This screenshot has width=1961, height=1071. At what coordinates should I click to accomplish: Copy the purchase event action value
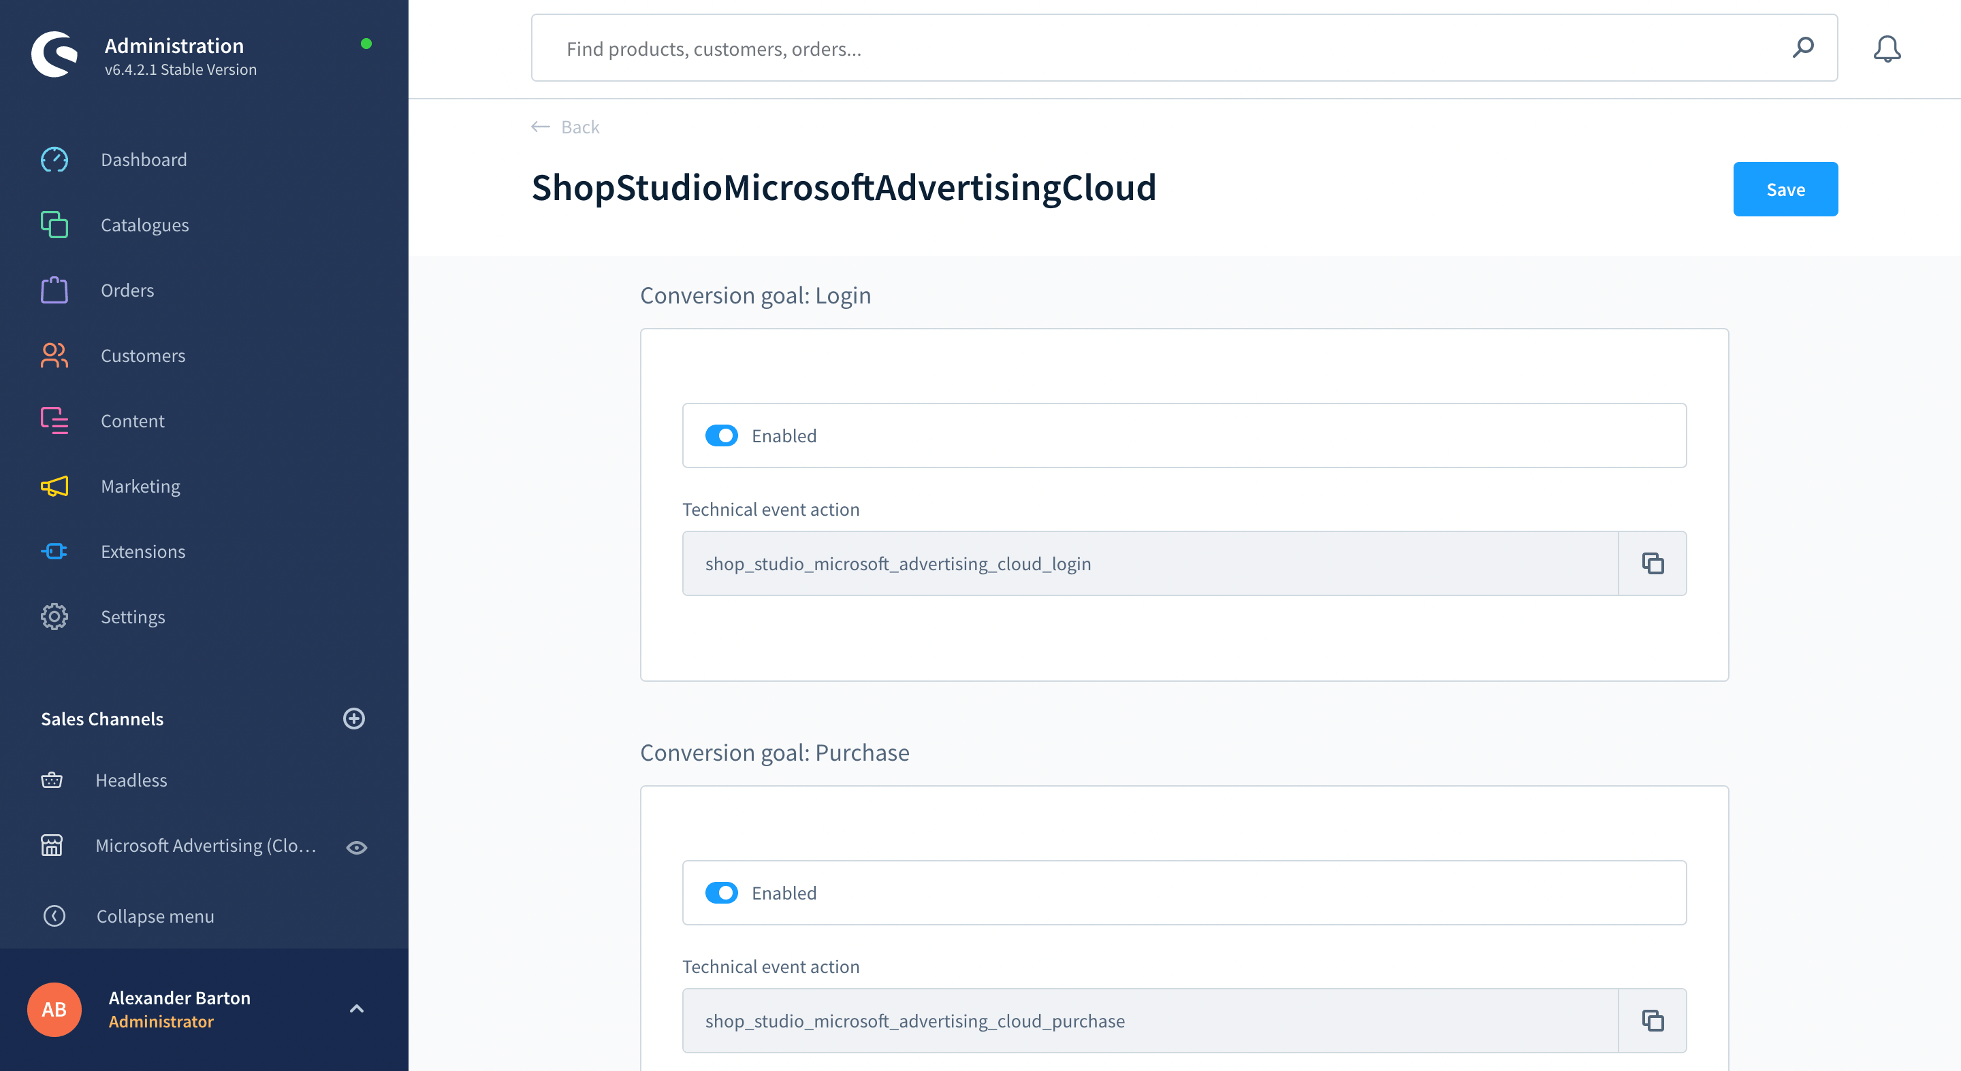[x=1653, y=1021]
